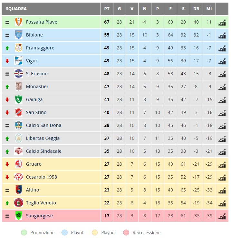231x238 pixels.
Task: Open trend chart icon for Vigor
Action: coord(222,61)
